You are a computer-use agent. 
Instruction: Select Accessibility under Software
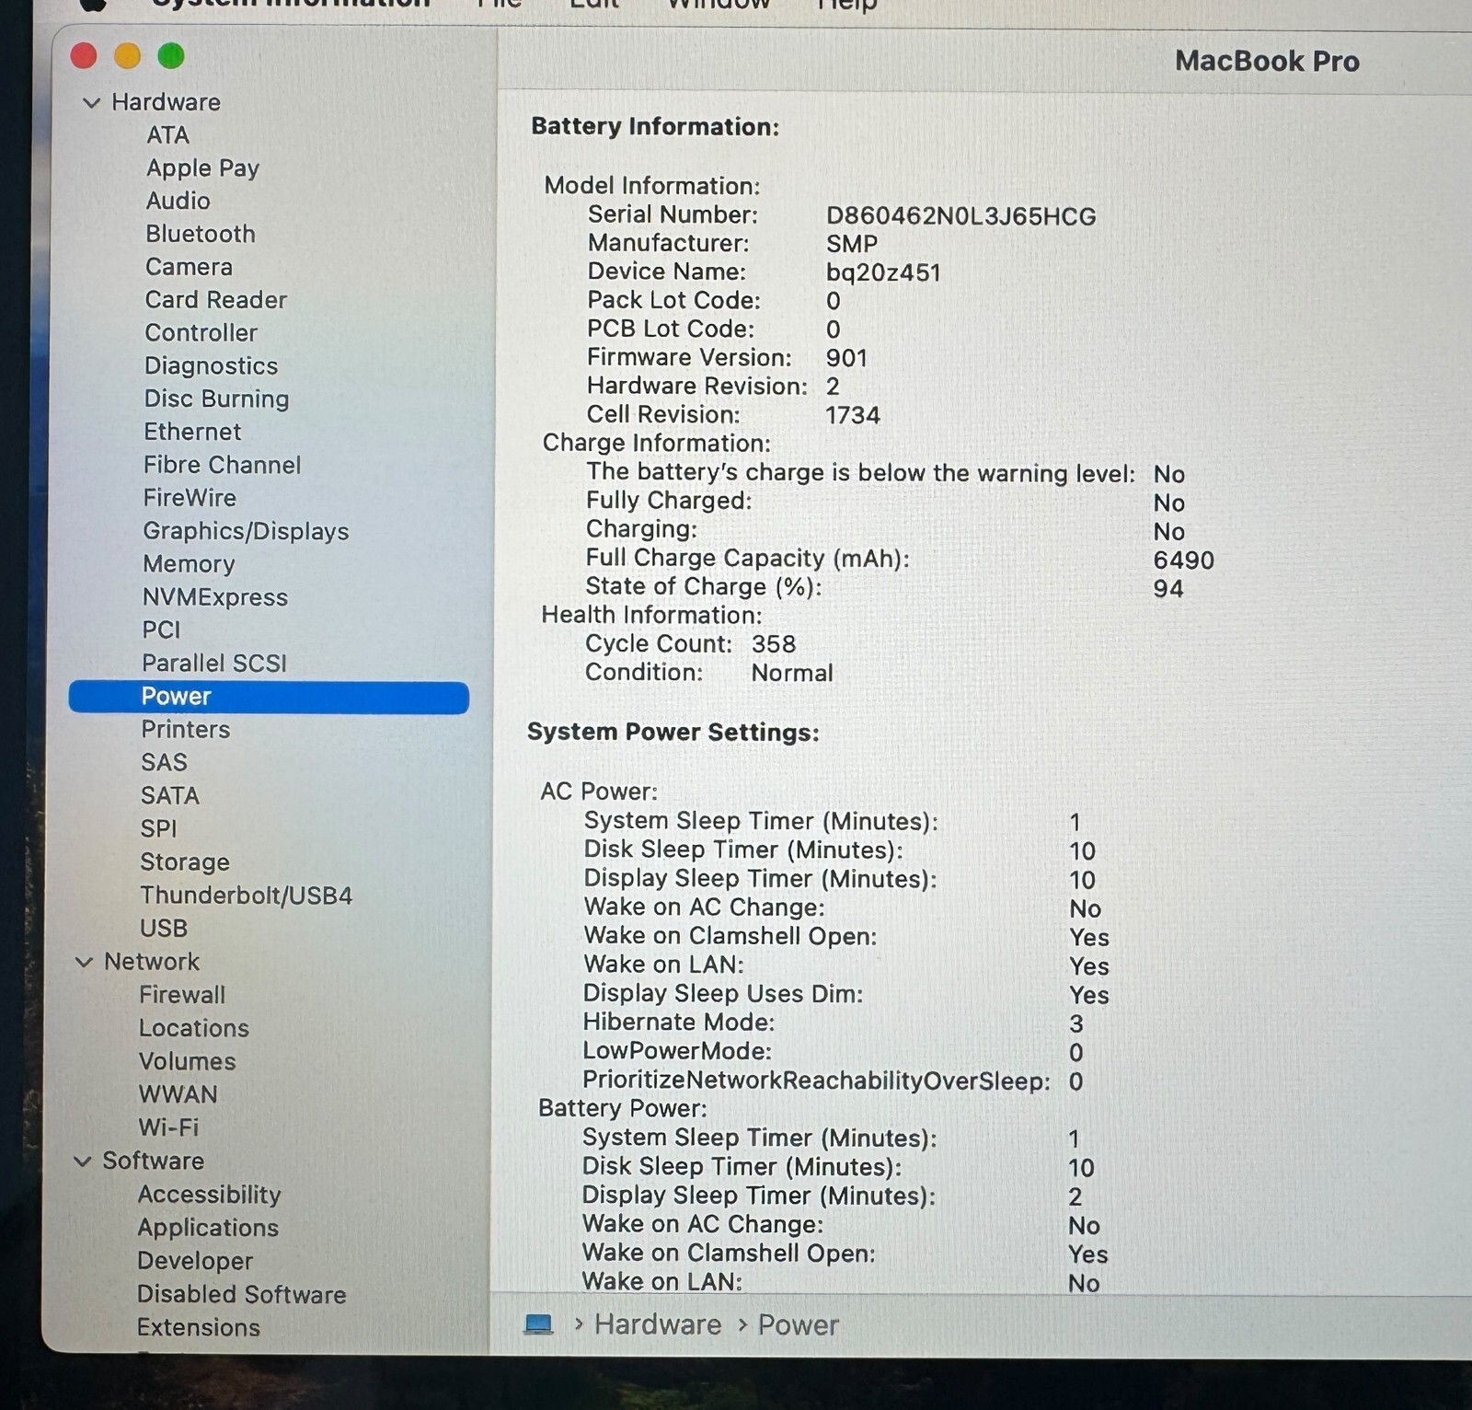pos(210,1195)
